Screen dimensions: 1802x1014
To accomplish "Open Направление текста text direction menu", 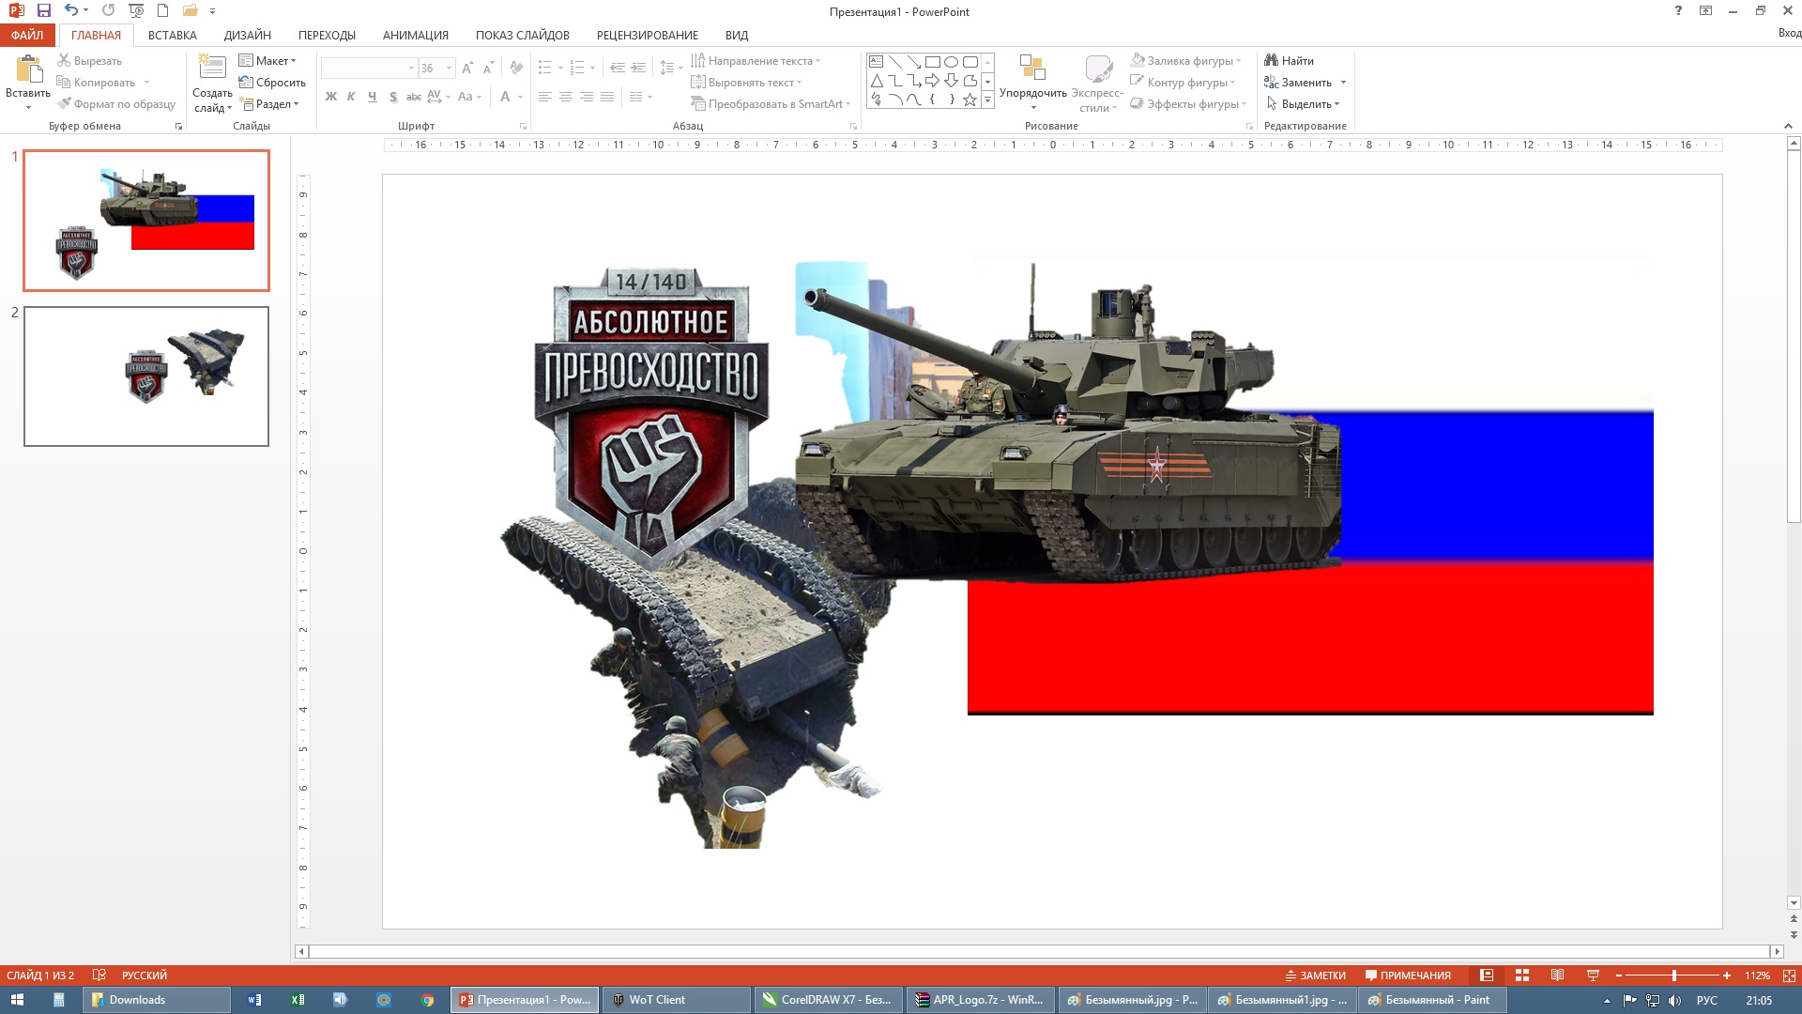I will [756, 61].
